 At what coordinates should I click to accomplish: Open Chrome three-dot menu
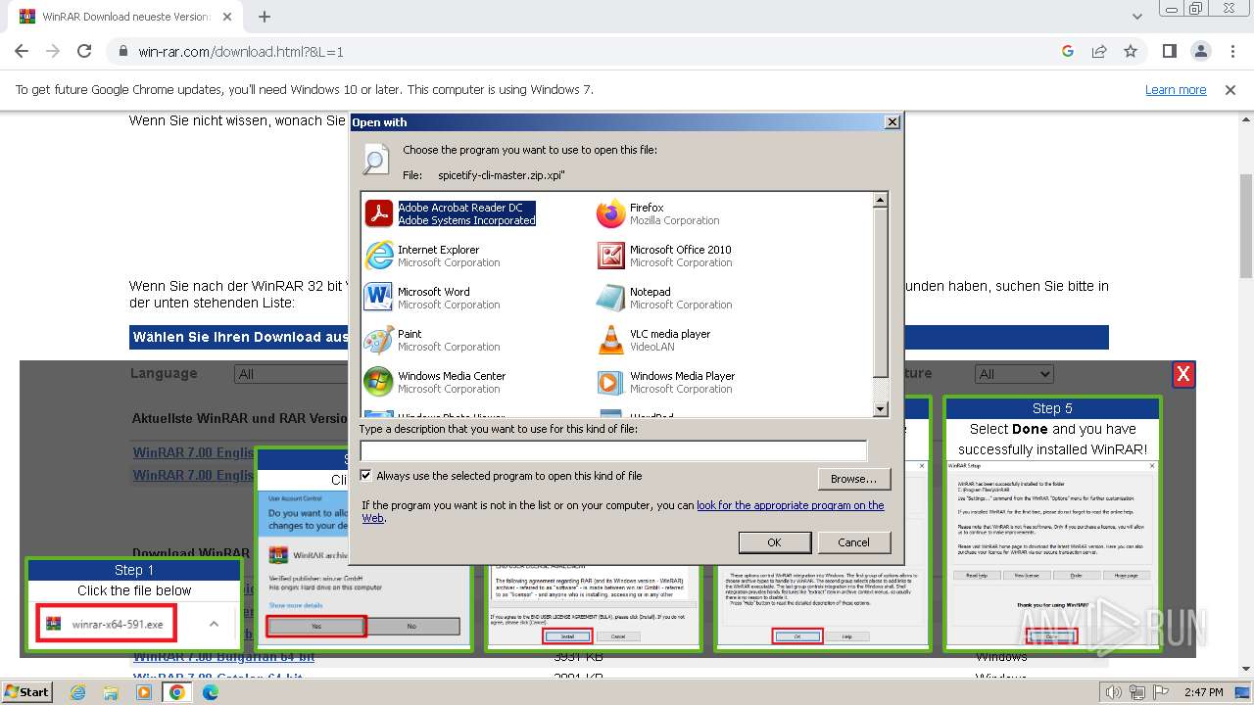(x=1231, y=51)
